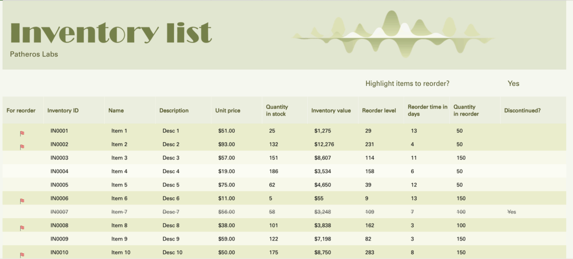The height and width of the screenshot is (259, 573).
Task: Click the reorder flag for IN0001
Action: (x=22, y=133)
